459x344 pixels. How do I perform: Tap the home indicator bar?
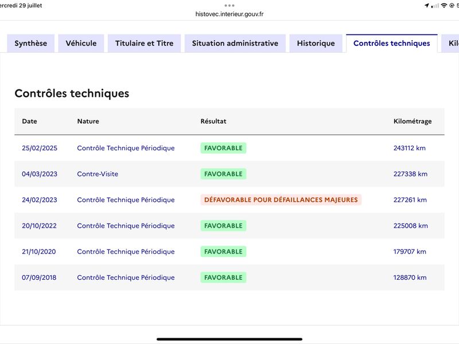(229, 339)
